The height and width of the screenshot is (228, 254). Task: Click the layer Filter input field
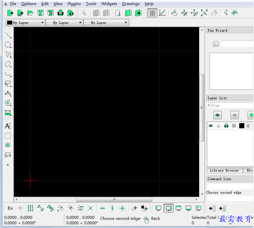[x=230, y=106]
